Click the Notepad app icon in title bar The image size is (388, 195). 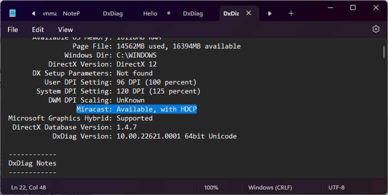13,13
